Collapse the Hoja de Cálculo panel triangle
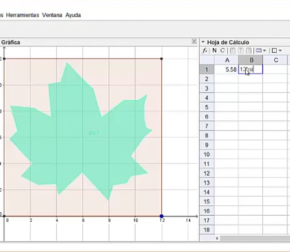This screenshot has height=252, width=290. [x=203, y=42]
